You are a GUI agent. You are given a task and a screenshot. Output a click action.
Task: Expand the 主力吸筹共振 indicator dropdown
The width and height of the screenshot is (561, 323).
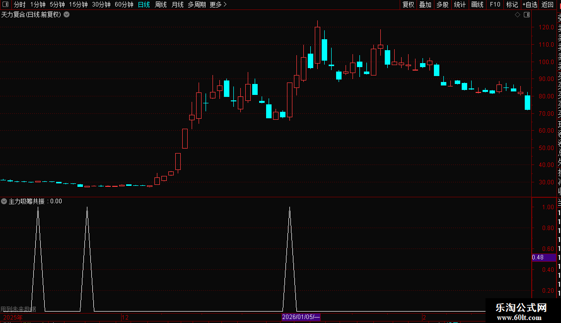tap(4, 201)
